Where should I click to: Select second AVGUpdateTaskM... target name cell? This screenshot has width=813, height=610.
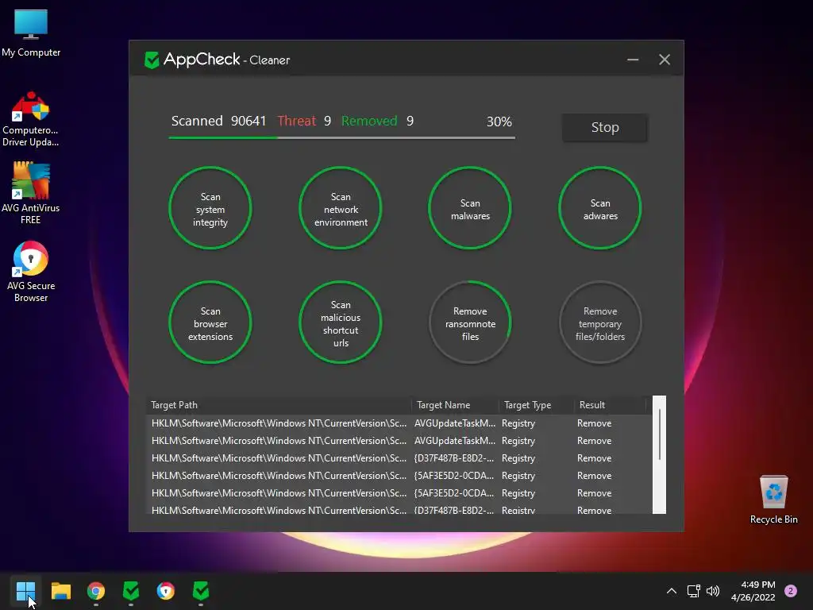(455, 441)
